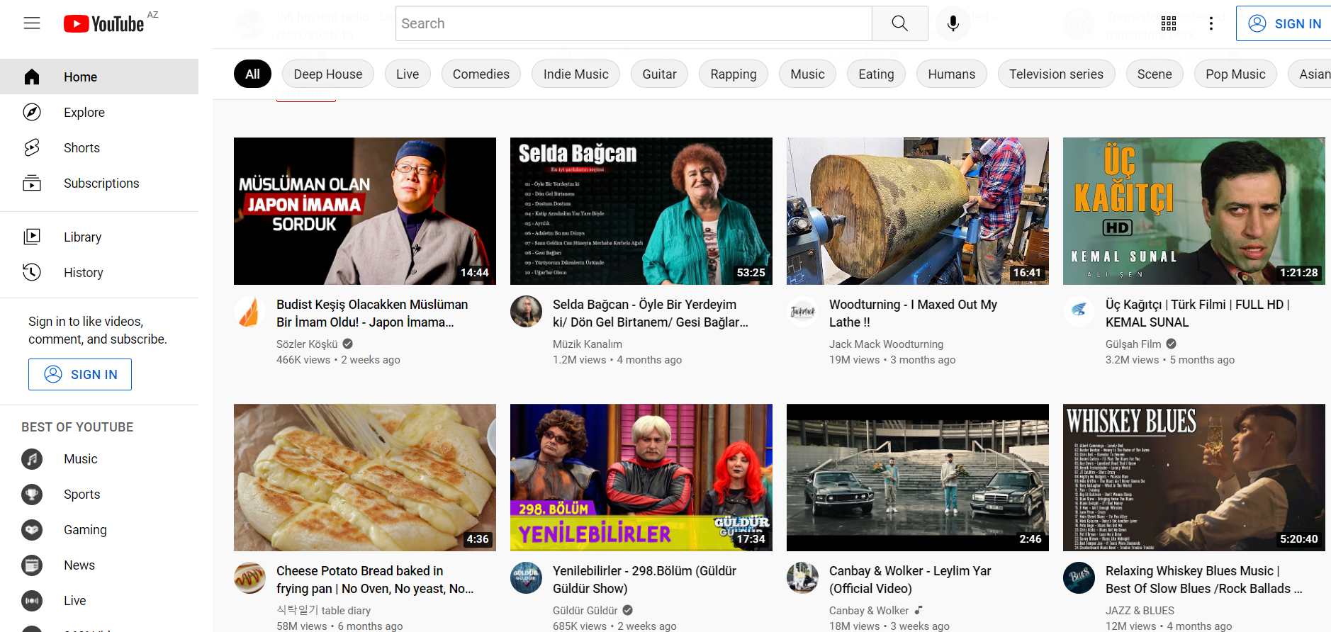Image resolution: width=1331 pixels, height=632 pixels.
Task: Filter by Comedies chip
Action: tap(481, 74)
